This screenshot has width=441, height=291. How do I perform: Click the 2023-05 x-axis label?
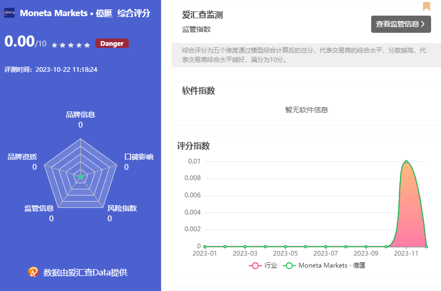click(x=285, y=254)
